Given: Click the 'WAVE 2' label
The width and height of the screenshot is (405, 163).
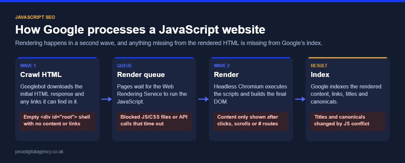Looking at the screenshot, I should [222, 66].
